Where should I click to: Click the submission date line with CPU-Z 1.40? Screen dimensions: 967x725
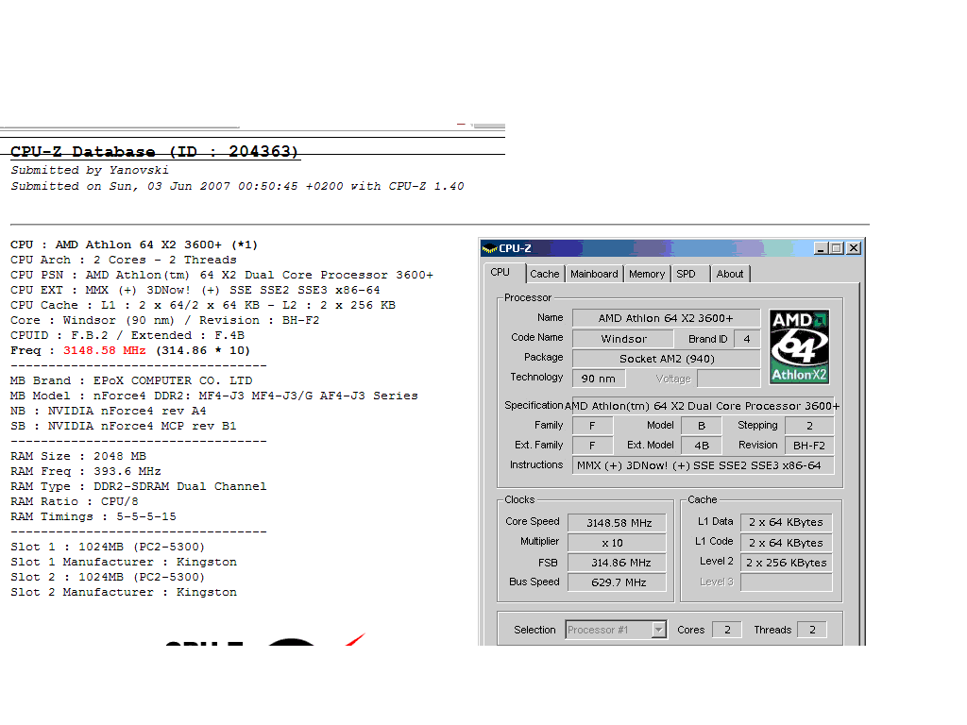tap(237, 186)
